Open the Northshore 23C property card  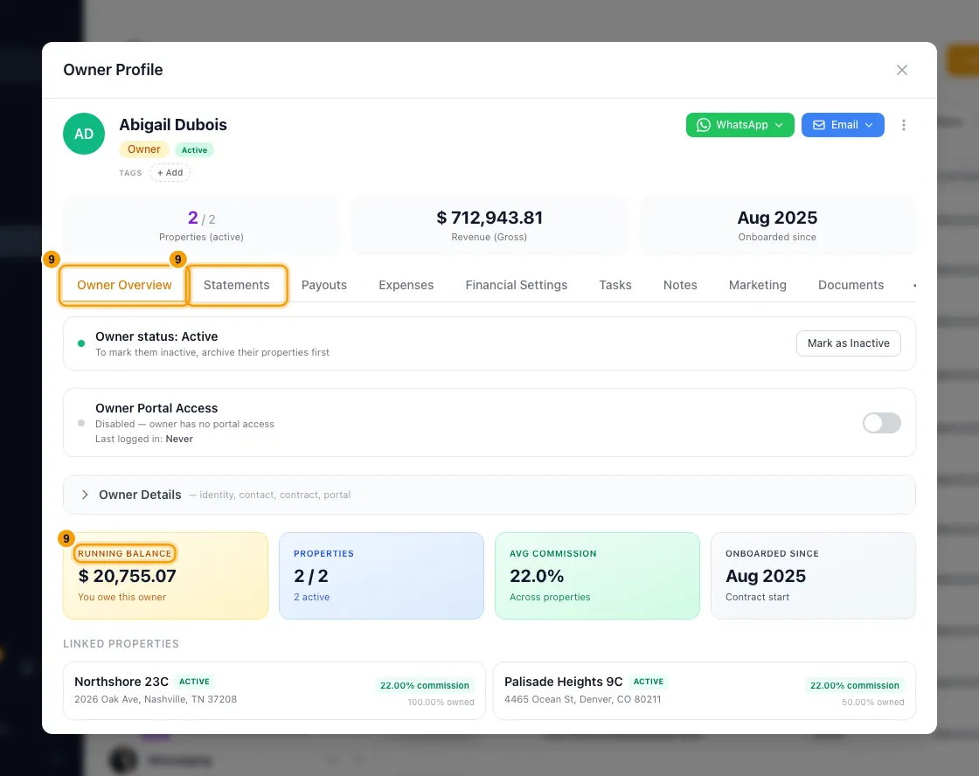pos(274,690)
